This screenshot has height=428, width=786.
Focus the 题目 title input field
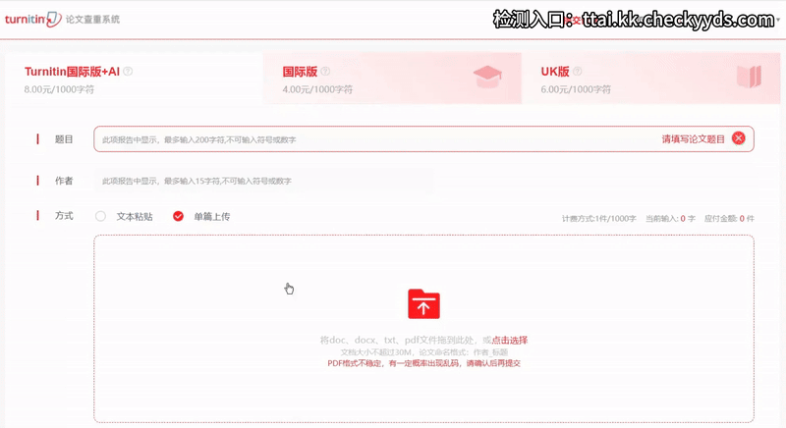pyautogui.click(x=373, y=139)
